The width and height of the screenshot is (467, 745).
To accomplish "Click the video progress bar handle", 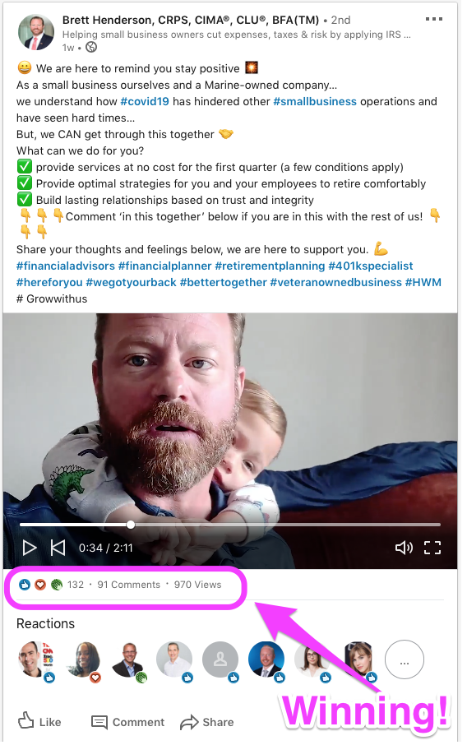I will click(x=131, y=525).
